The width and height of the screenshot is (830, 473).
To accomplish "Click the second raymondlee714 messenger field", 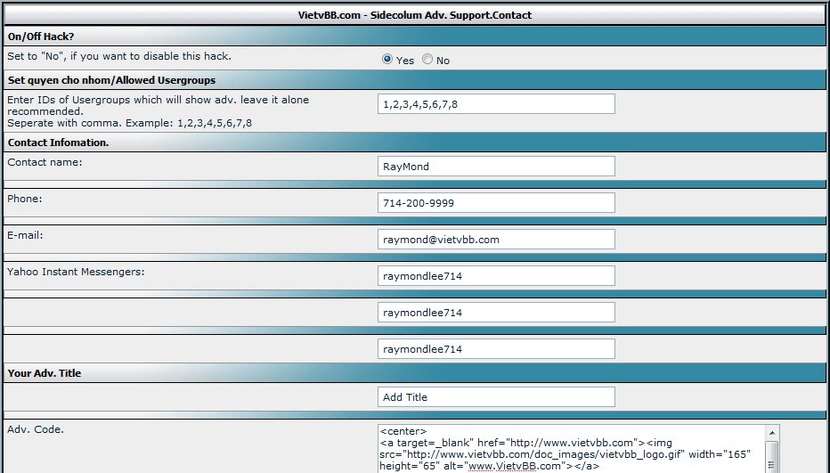I will (x=496, y=313).
